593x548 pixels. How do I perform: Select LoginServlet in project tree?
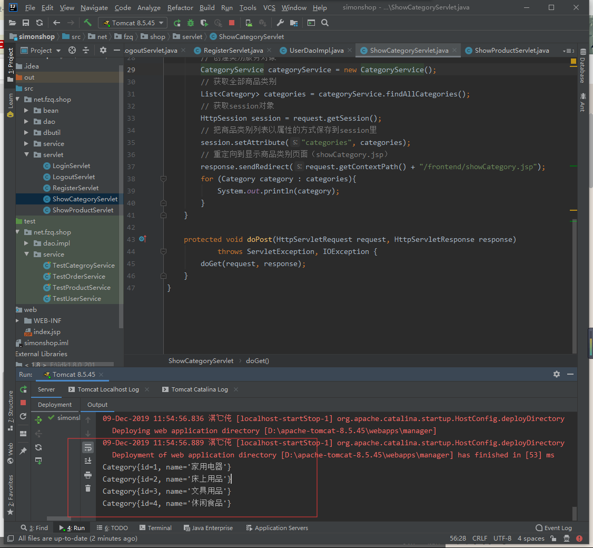[x=71, y=166]
